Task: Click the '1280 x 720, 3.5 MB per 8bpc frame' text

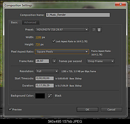Action: 79,71
